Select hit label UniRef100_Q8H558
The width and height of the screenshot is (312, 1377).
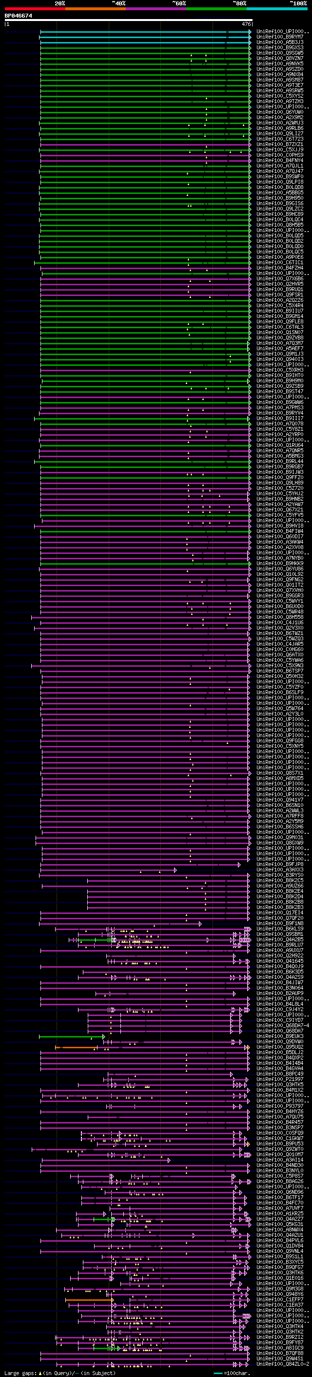pyautogui.click(x=280, y=617)
